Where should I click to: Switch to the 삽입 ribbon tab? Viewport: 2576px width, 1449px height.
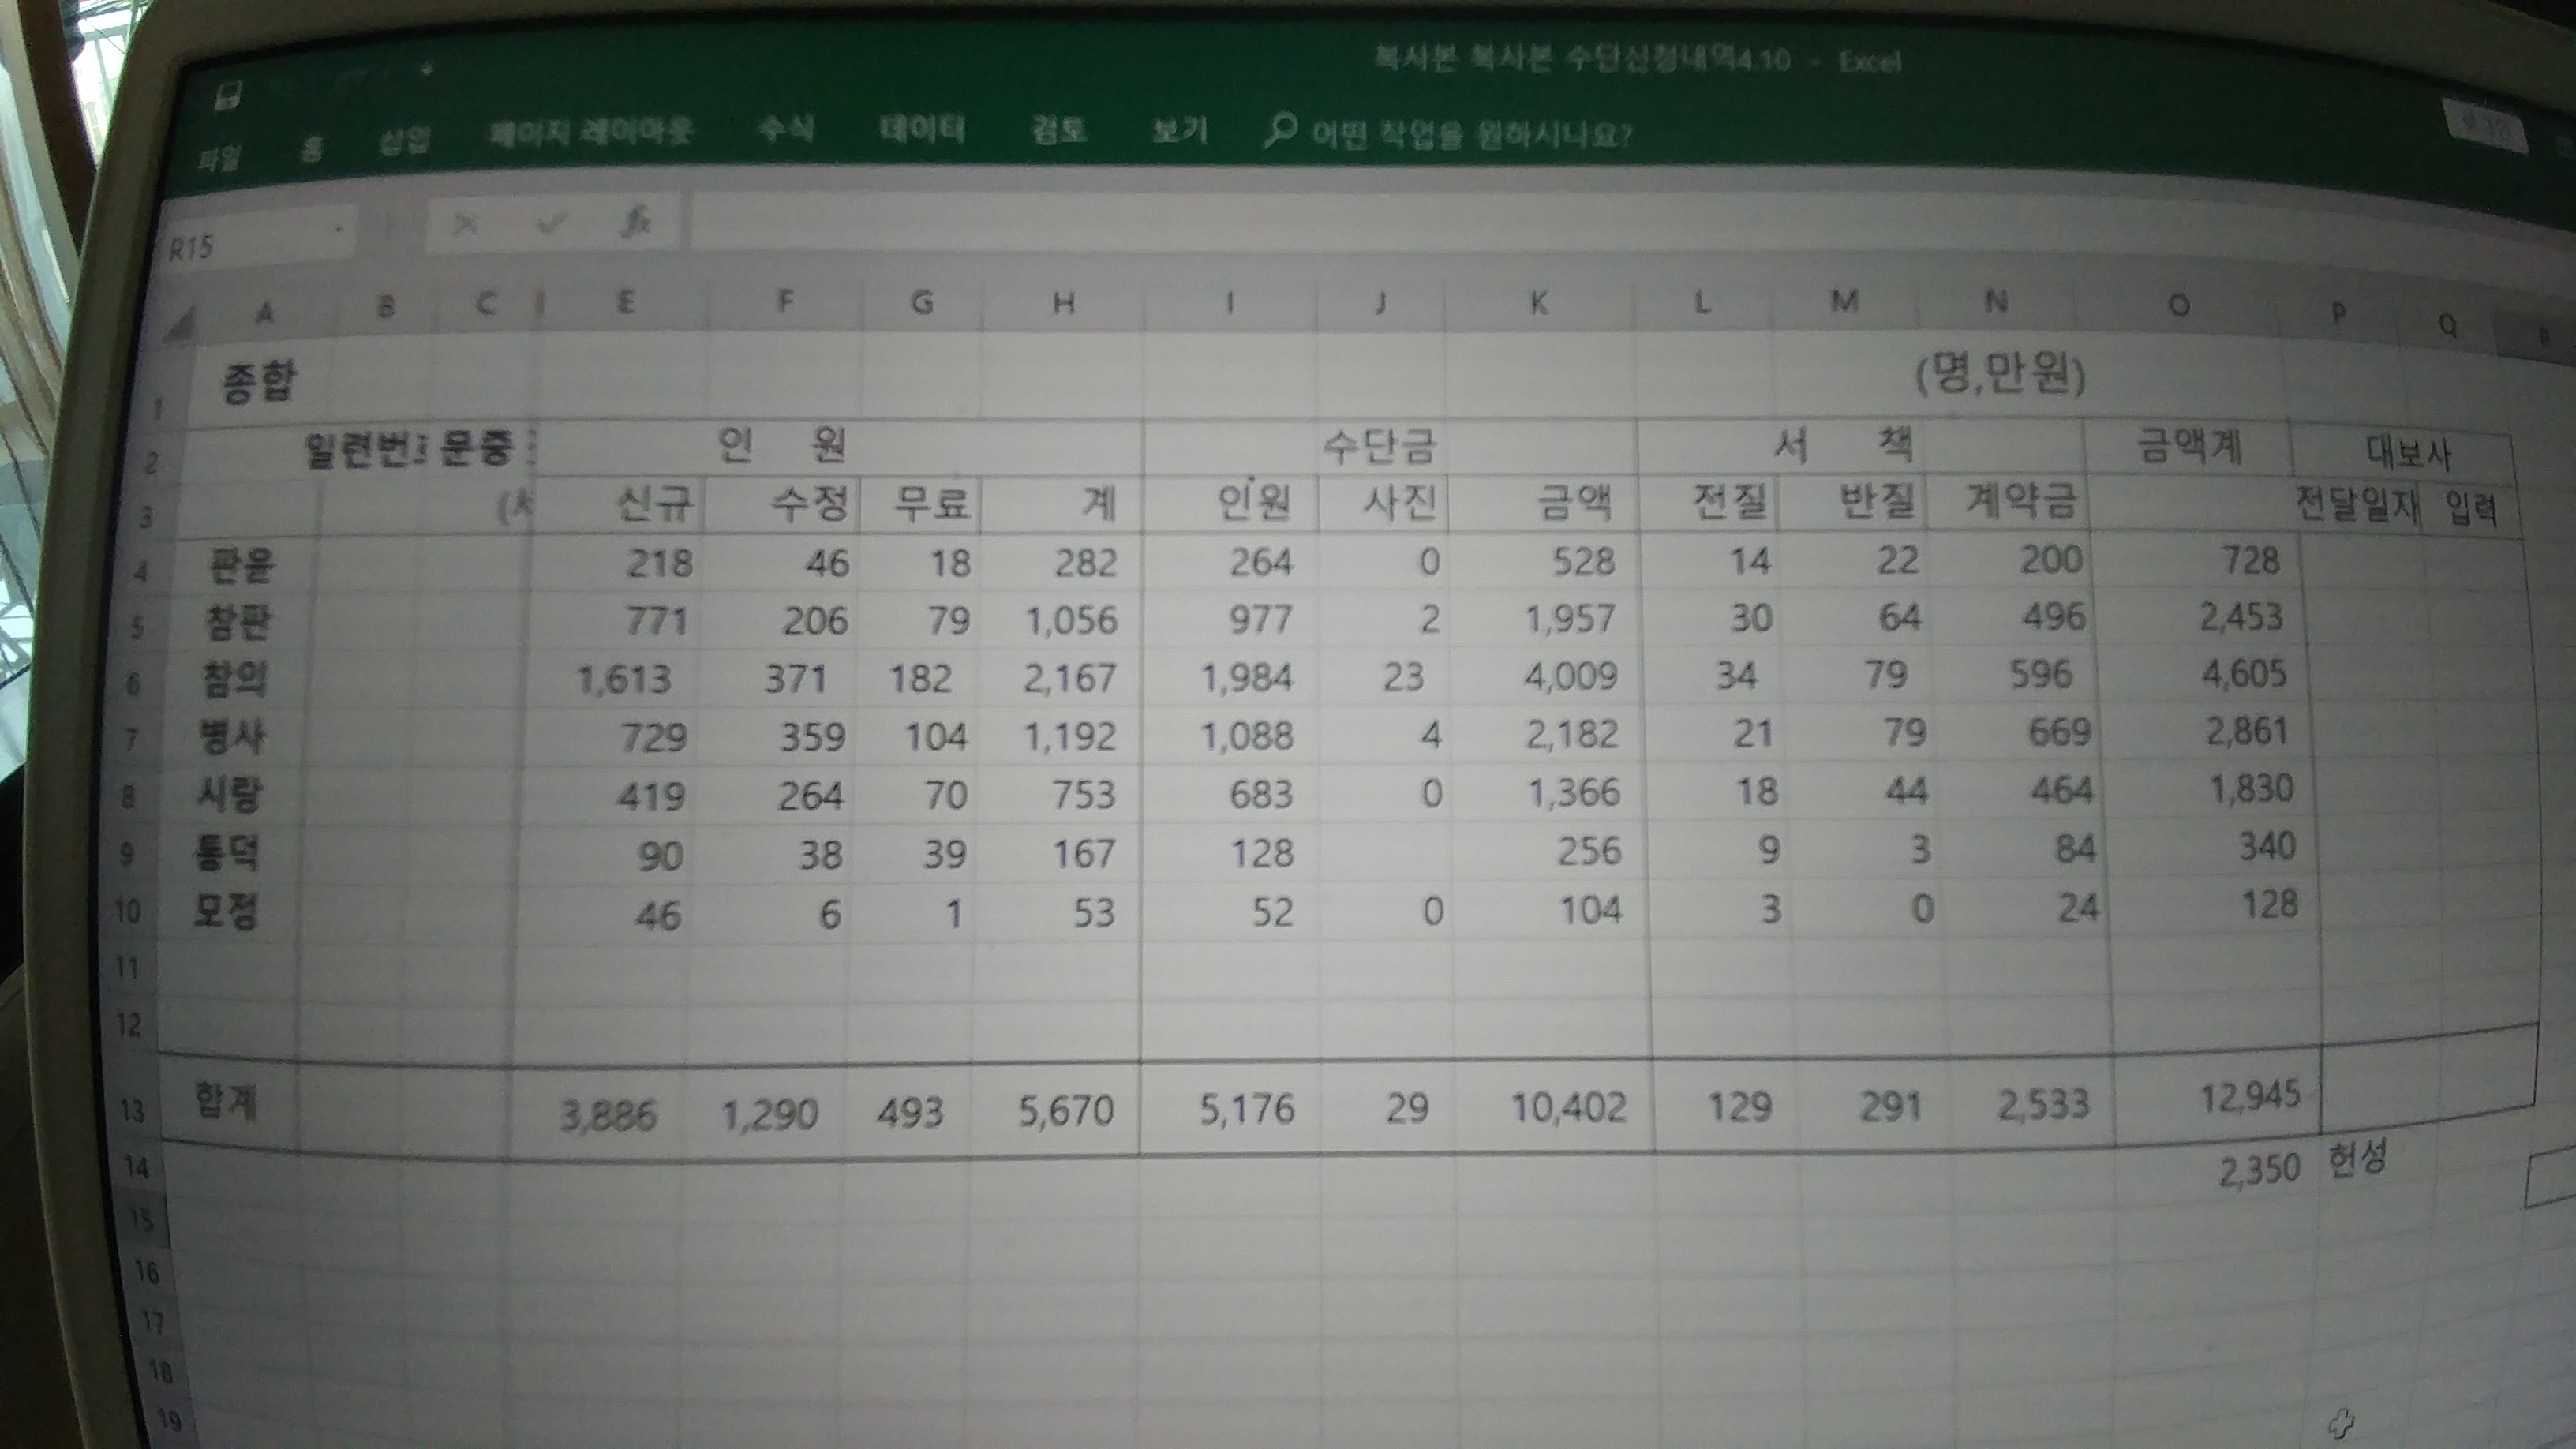point(405,140)
